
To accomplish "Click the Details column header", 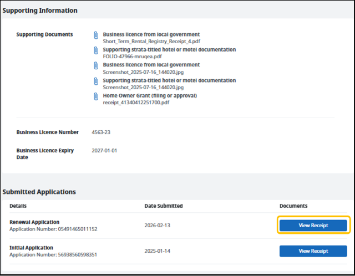I will tap(18, 206).
